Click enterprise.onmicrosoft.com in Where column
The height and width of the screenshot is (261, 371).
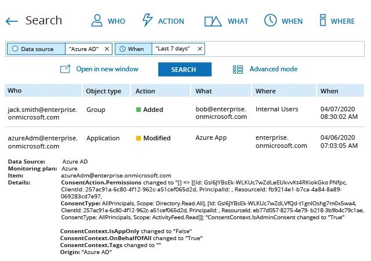pos(281,142)
